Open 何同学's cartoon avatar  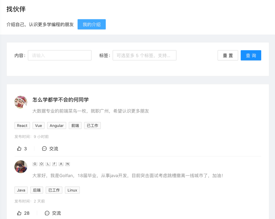point(21,102)
